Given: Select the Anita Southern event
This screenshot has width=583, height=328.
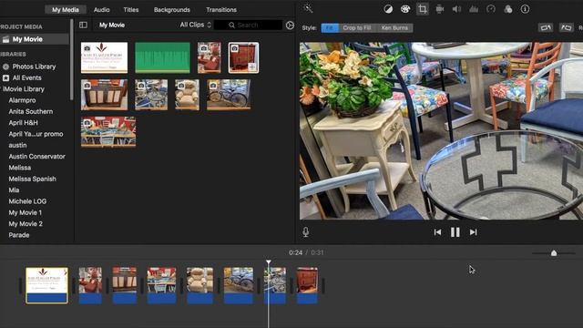Looking at the screenshot, I should pyautogui.click(x=31, y=111).
